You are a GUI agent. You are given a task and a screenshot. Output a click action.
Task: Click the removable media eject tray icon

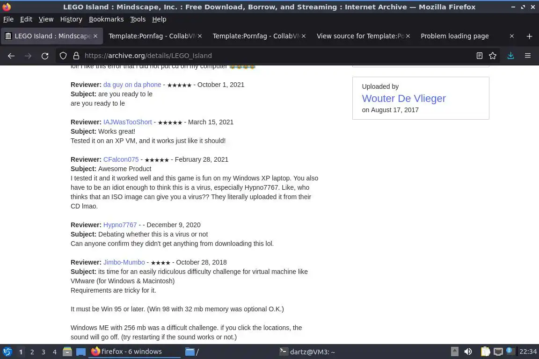(x=454, y=352)
